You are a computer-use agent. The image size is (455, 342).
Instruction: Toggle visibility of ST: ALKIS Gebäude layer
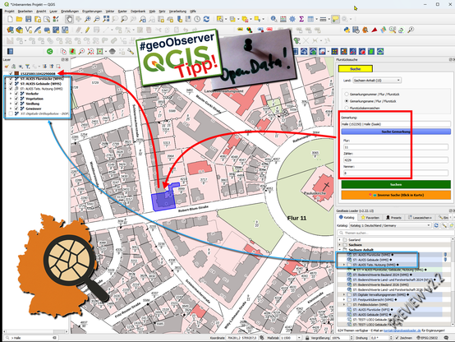pos(11,84)
